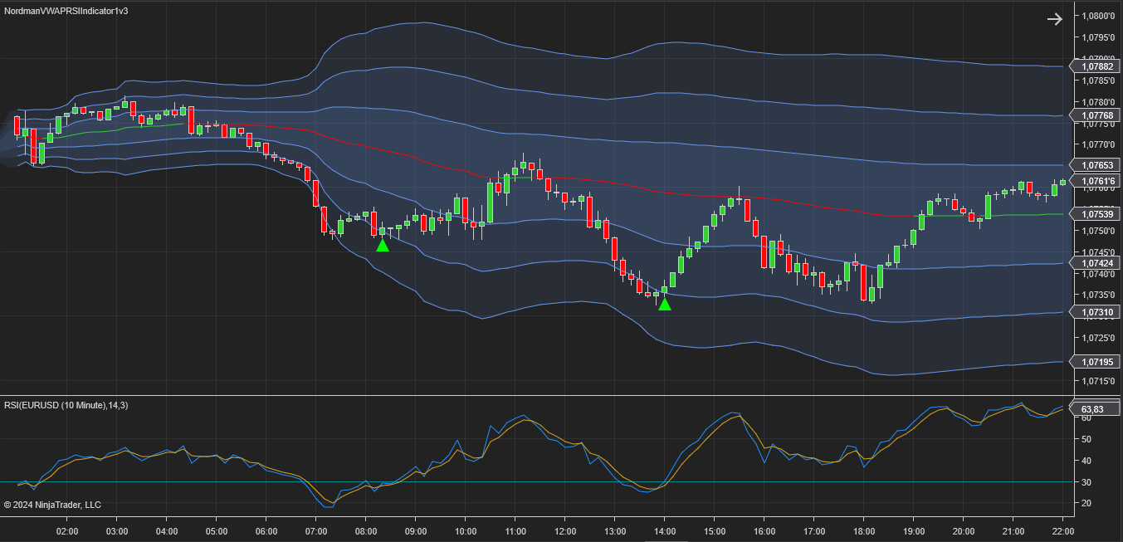1123x542 pixels.
Task: Click the 12:00 label on time axis
Action: 565,531
